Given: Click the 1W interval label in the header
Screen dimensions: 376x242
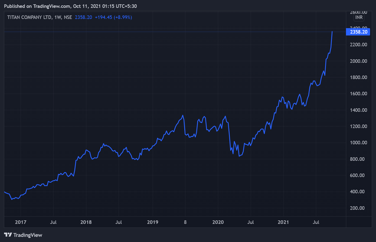Looking at the screenshot, I should pos(57,17).
